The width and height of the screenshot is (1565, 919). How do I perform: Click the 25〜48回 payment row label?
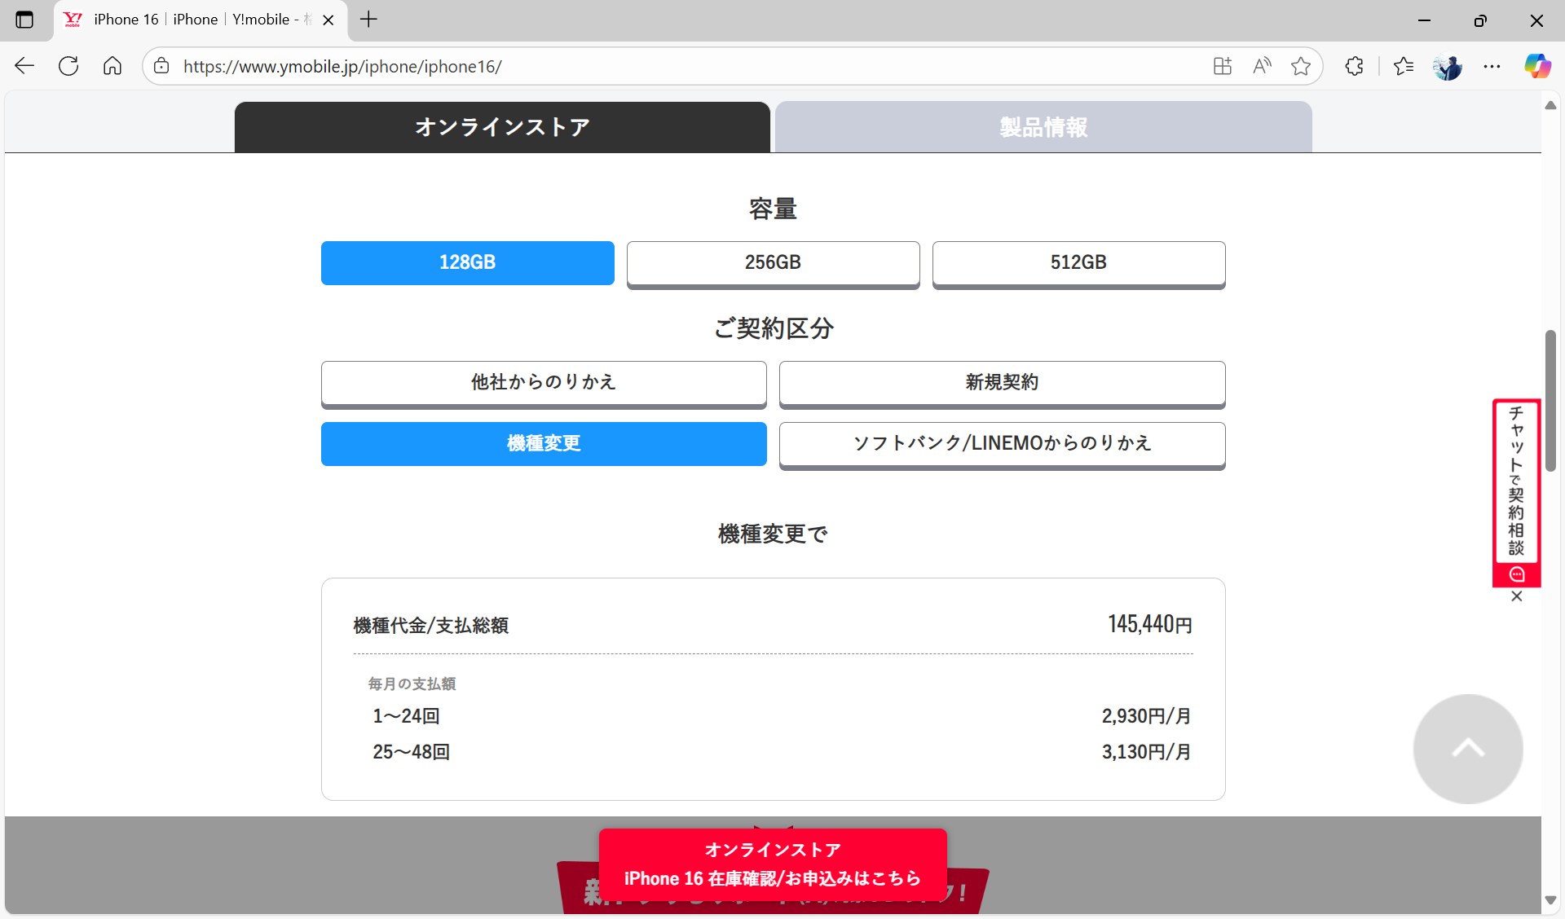point(412,752)
